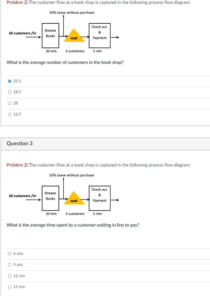Choose the 9 min radio button
This screenshot has height=296, width=210.
(9, 265)
